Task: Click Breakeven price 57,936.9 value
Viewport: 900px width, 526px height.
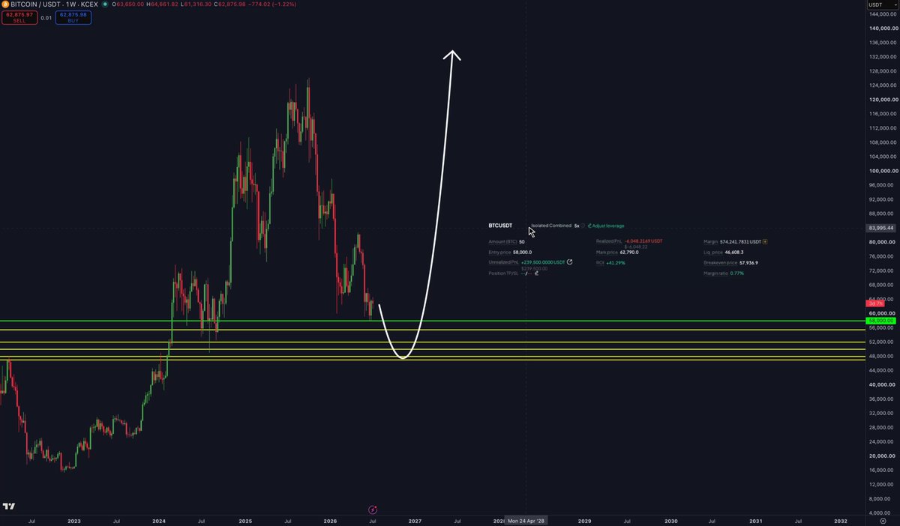Action: (748, 263)
